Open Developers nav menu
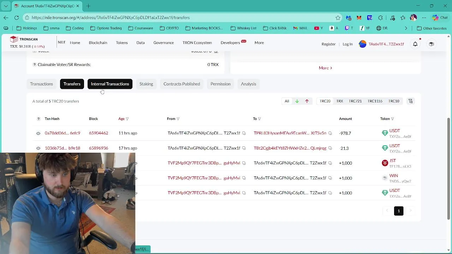The height and width of the screenshot is (254, 452). pos(230,43)
